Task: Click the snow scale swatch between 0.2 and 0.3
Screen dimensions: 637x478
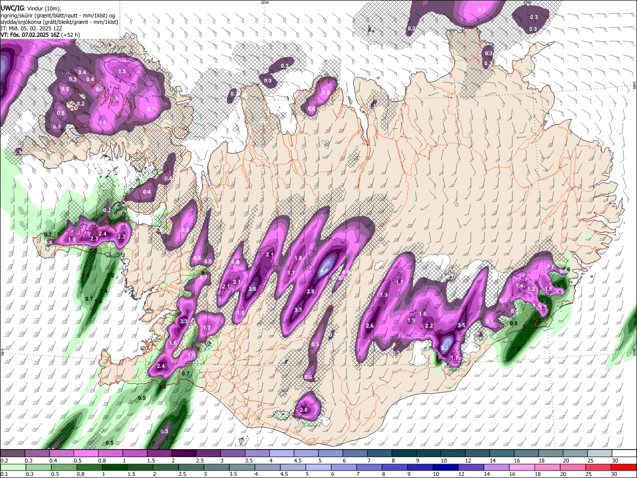Action: click(12, 454)
